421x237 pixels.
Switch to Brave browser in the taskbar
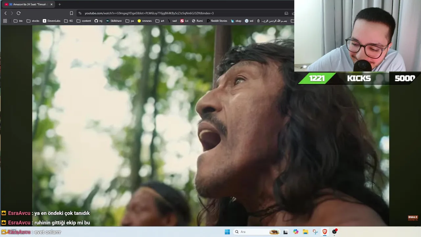pyautogui.click(x=325, y=232)
